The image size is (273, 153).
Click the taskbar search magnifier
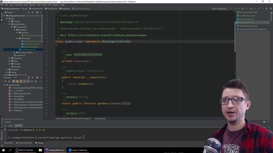(x=10, y=150)
